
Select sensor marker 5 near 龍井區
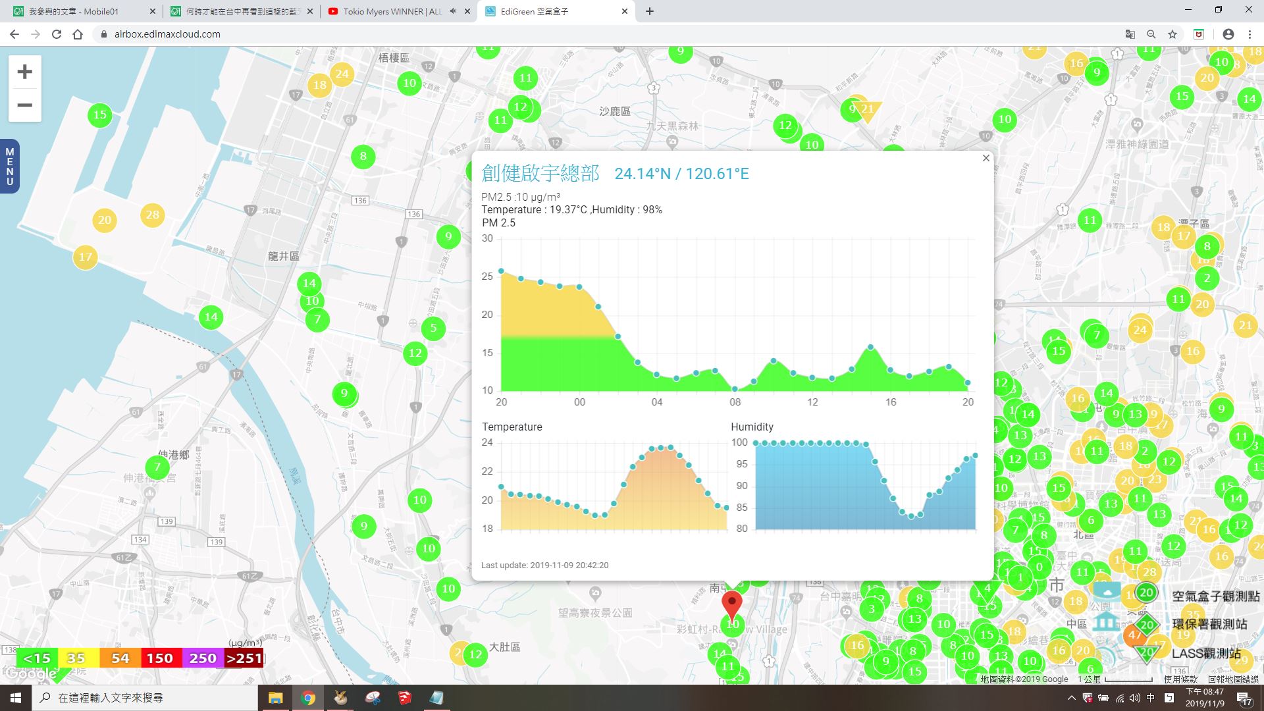pos(433,328)
